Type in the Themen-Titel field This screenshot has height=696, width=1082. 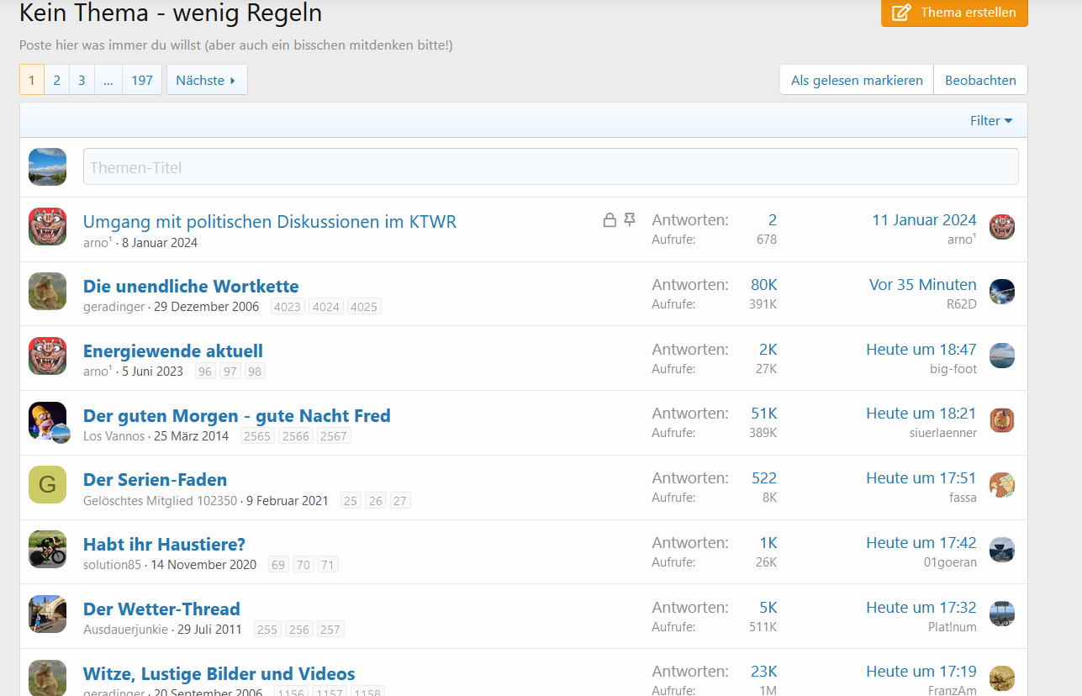point(550,167)
